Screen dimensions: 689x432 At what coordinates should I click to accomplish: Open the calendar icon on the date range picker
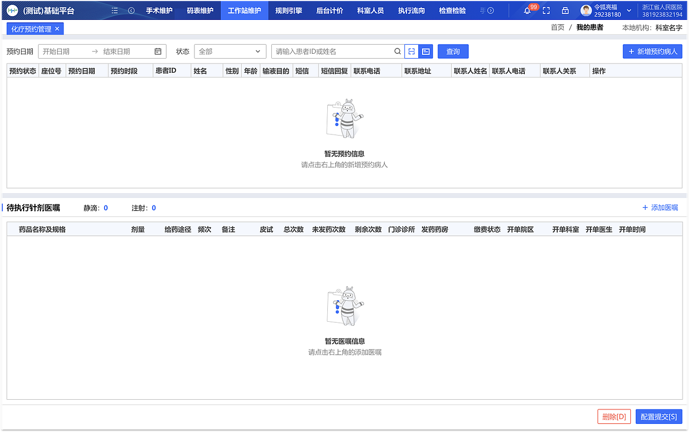click(x=158, y=51)
